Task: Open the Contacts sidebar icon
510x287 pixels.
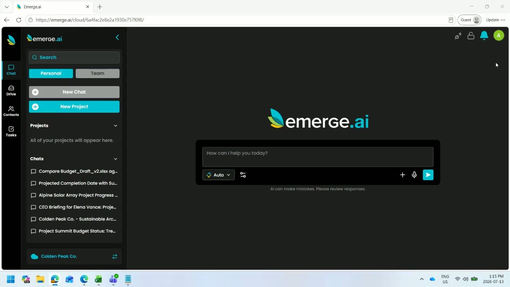Action: point(11,111)
